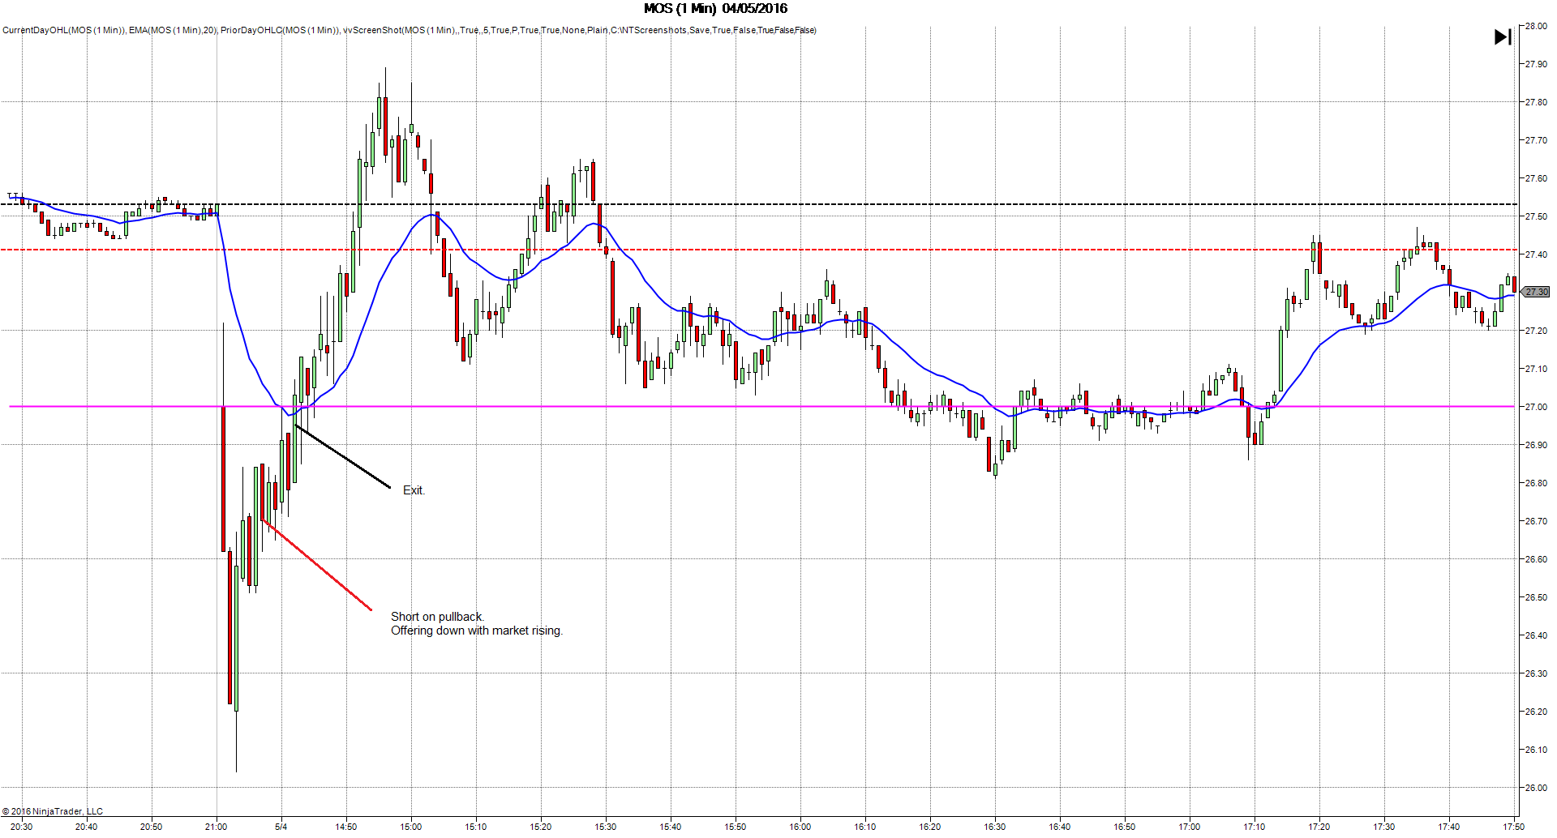Select the 'Exit.' text annotation

pos(414,490)
